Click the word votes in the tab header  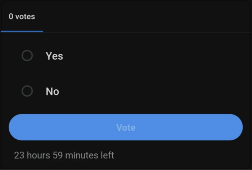(25, 17)
